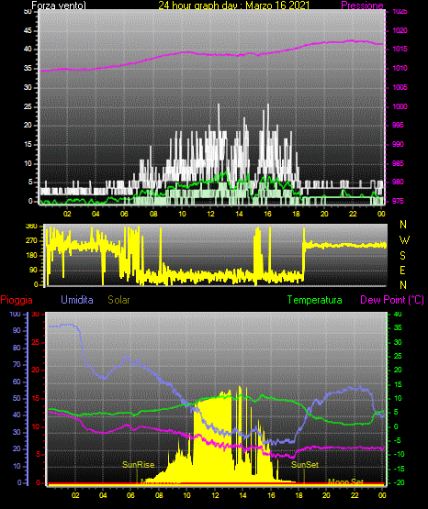Click red rain axis value 15
Image resolution: width=428 pixels, height=509 pixels.
tap(36, 398)
